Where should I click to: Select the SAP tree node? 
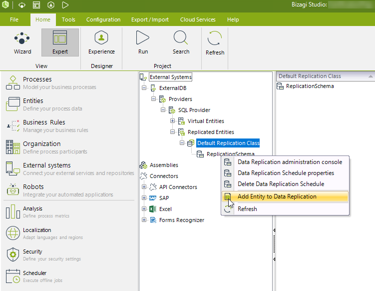(164, 198)
